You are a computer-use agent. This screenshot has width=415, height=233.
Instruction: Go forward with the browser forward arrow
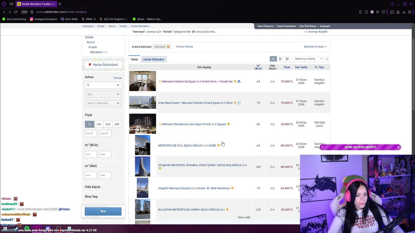click(10, 12)
